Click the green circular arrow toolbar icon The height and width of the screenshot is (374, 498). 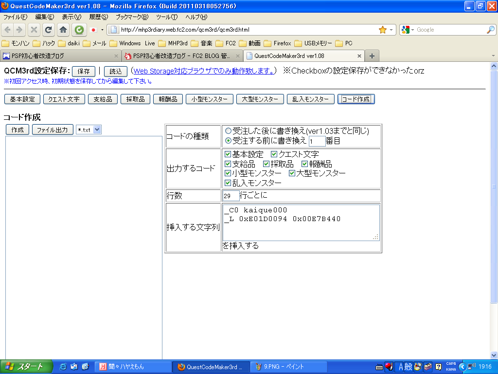pyautogui.click(x=79, y=30)
